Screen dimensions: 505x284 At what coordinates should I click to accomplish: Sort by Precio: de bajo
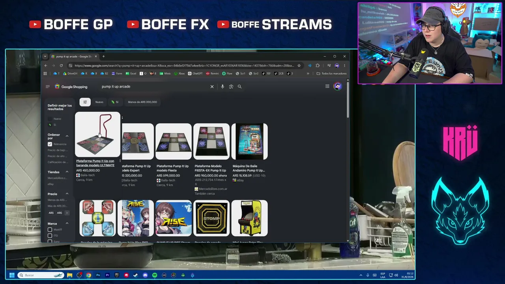coord(57,150)
